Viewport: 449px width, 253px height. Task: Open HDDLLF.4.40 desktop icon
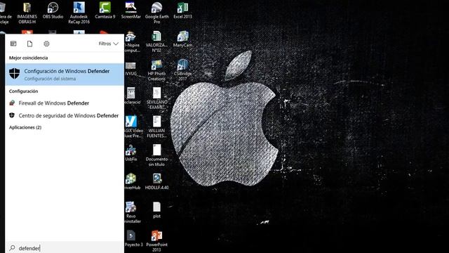point(156,181)
